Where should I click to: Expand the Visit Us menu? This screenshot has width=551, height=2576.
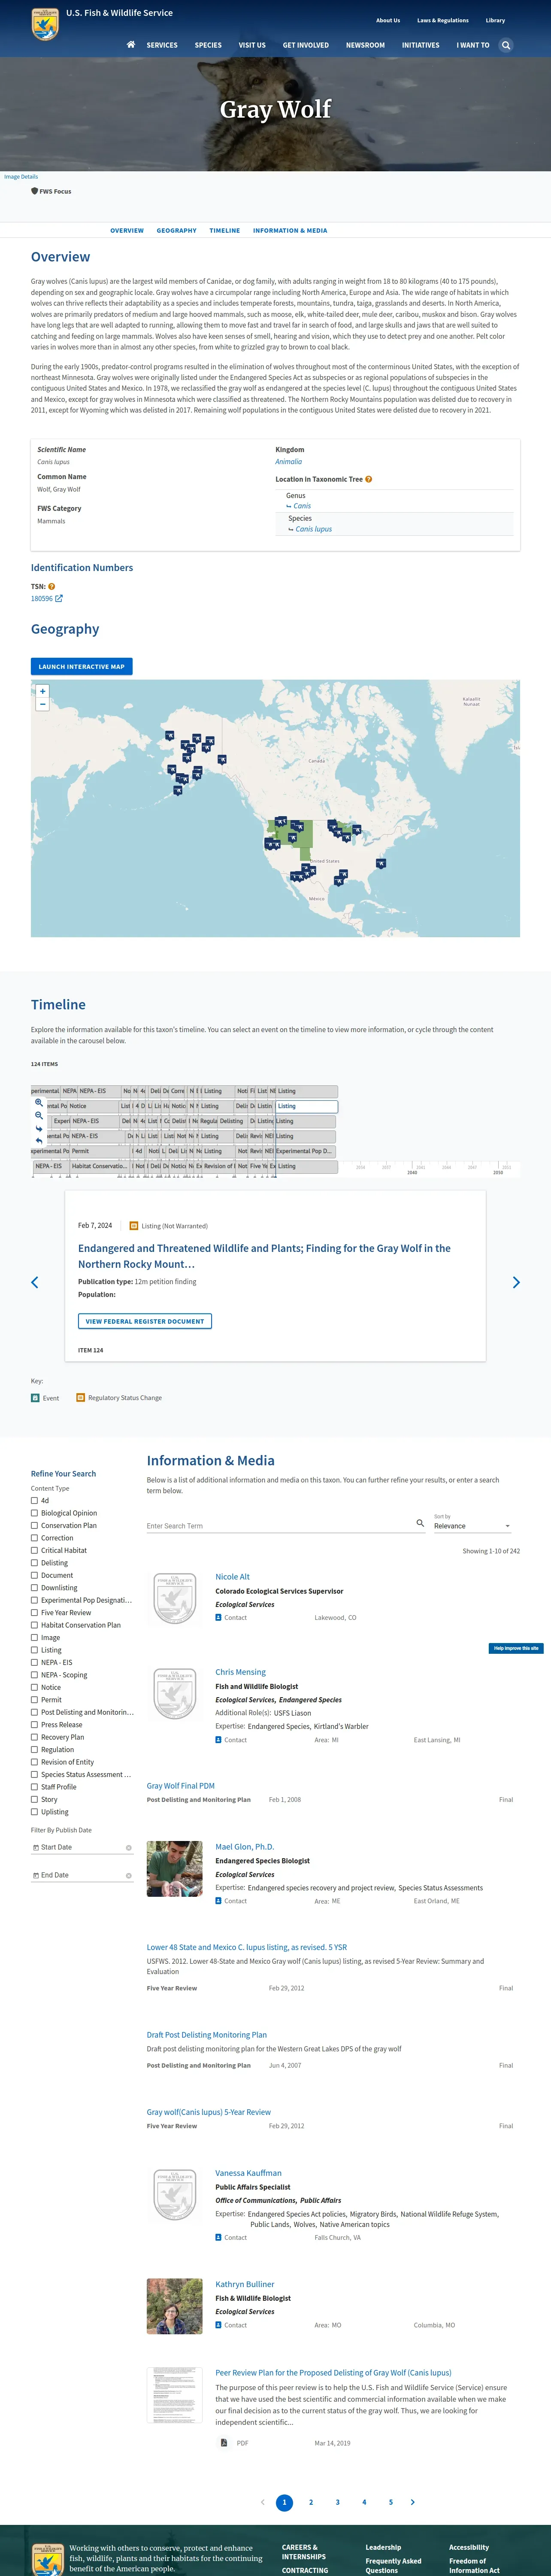tap(252, 45)
